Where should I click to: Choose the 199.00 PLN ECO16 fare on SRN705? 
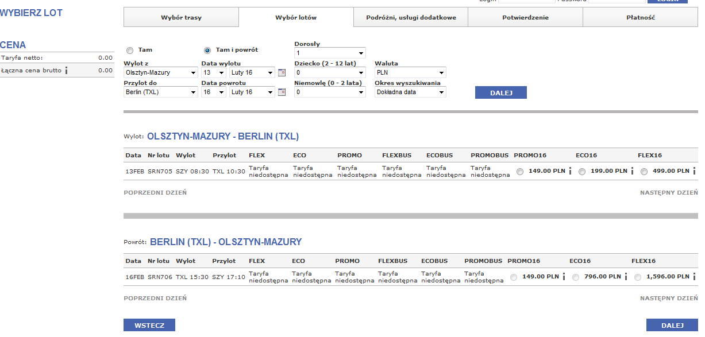tap(582, 171)
